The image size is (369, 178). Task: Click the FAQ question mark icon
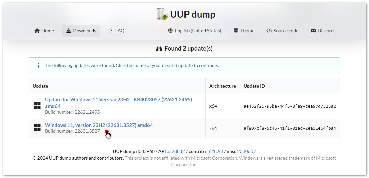pyautogui.click(x=111, y=31)
